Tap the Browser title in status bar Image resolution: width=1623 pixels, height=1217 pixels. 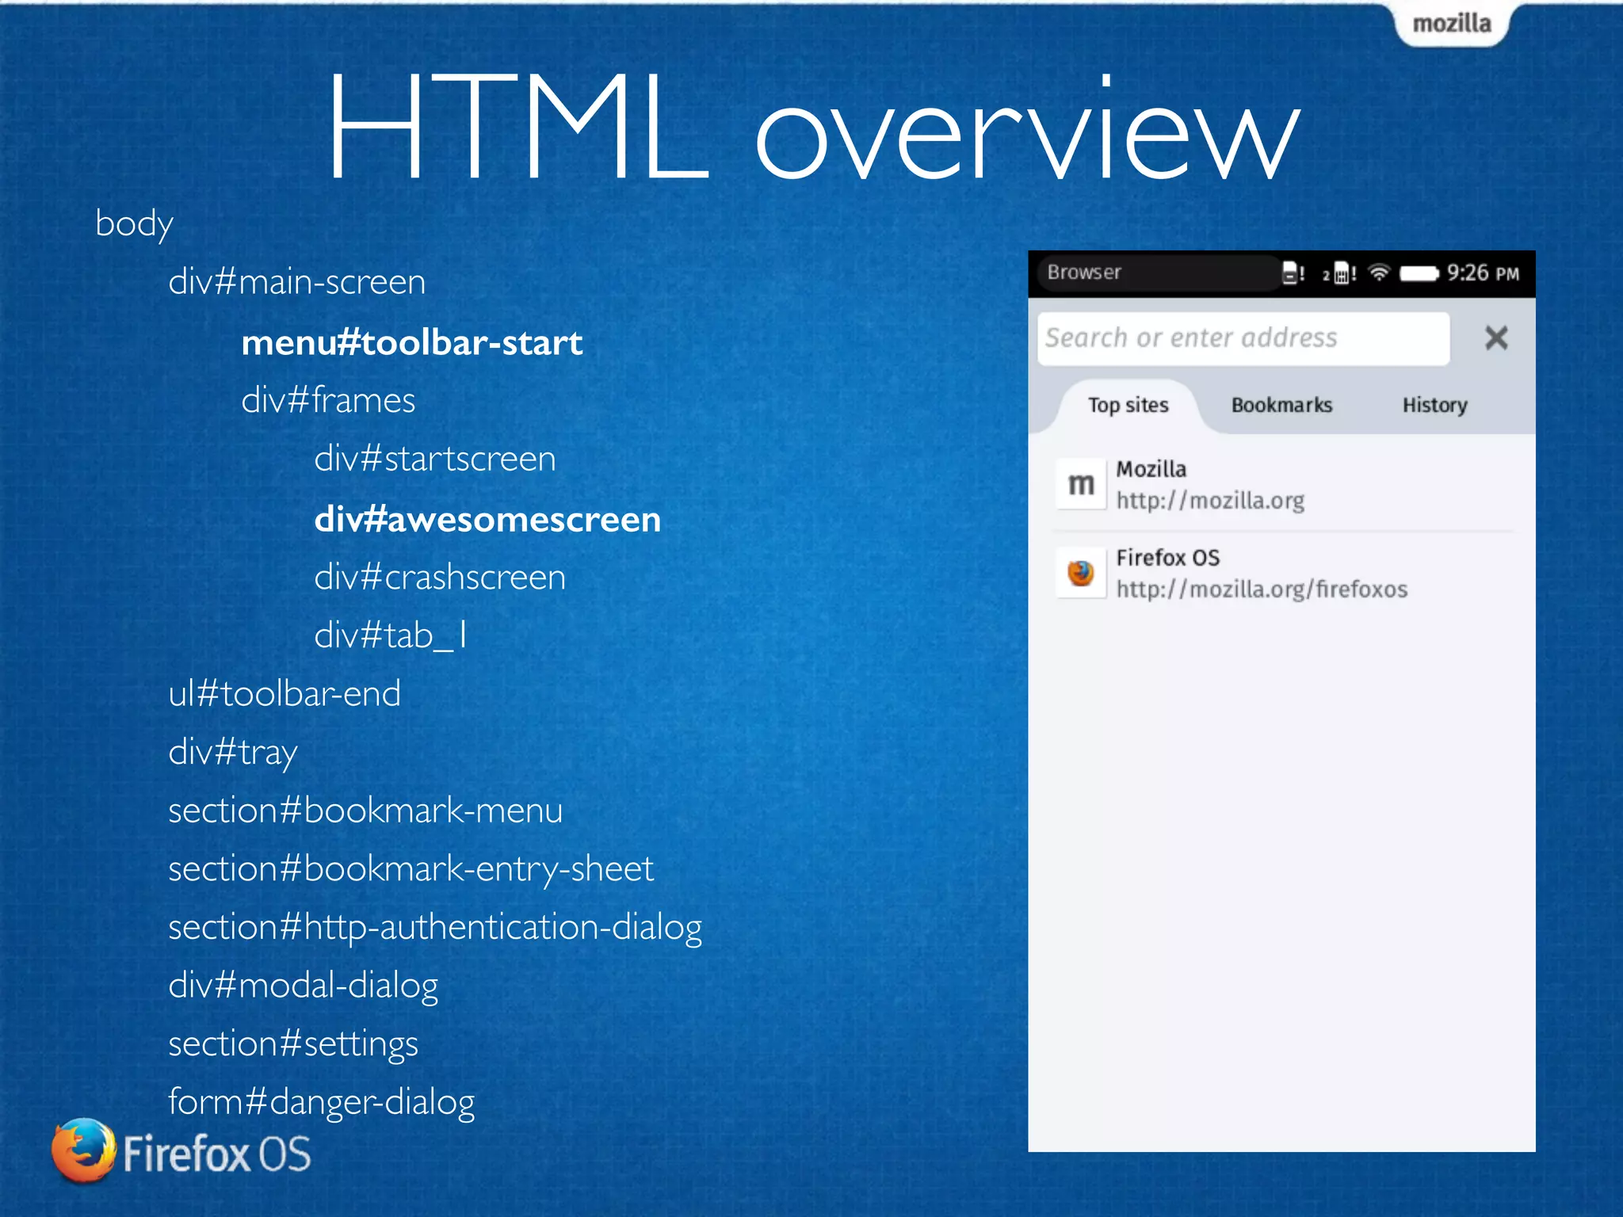coord(1083,273)
